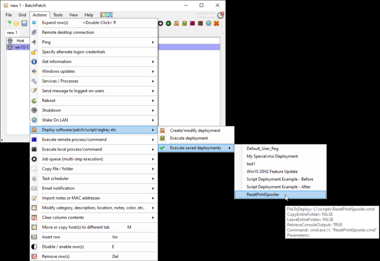
Task: Click the new grid toolbar icon
Action: coord(8,23)
